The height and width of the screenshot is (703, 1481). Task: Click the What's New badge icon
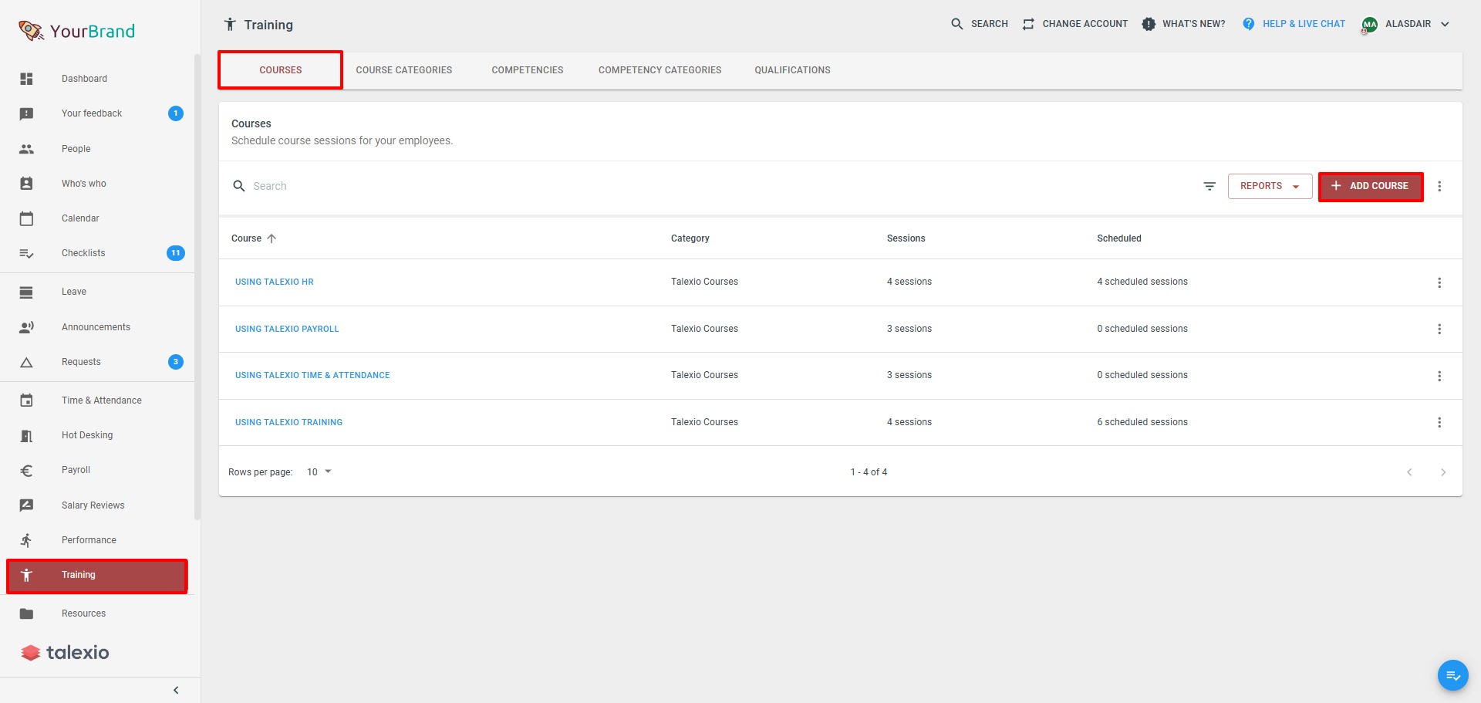click(1149, 24)
